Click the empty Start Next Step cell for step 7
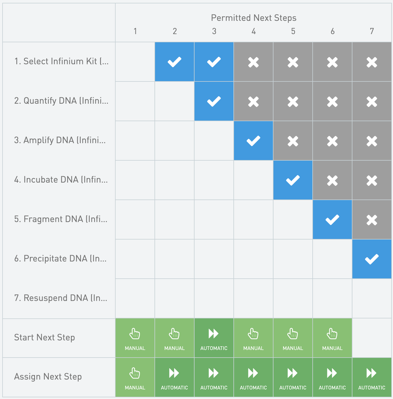This screenshot has width=393, height=399. pyautogui.click(x=372, y=338)
